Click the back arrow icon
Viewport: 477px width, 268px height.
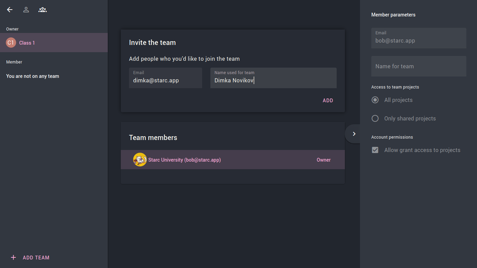tap(10, 10)
